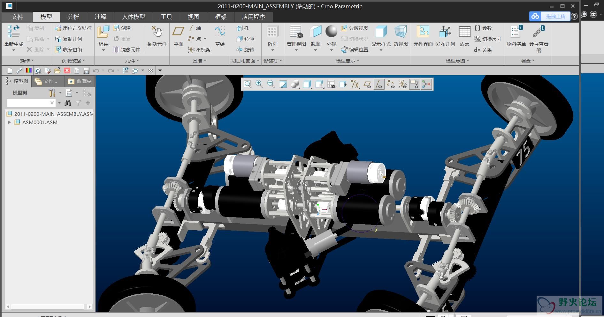Open 显示样式 (Display Style) icon

click(x=381, y=32)
